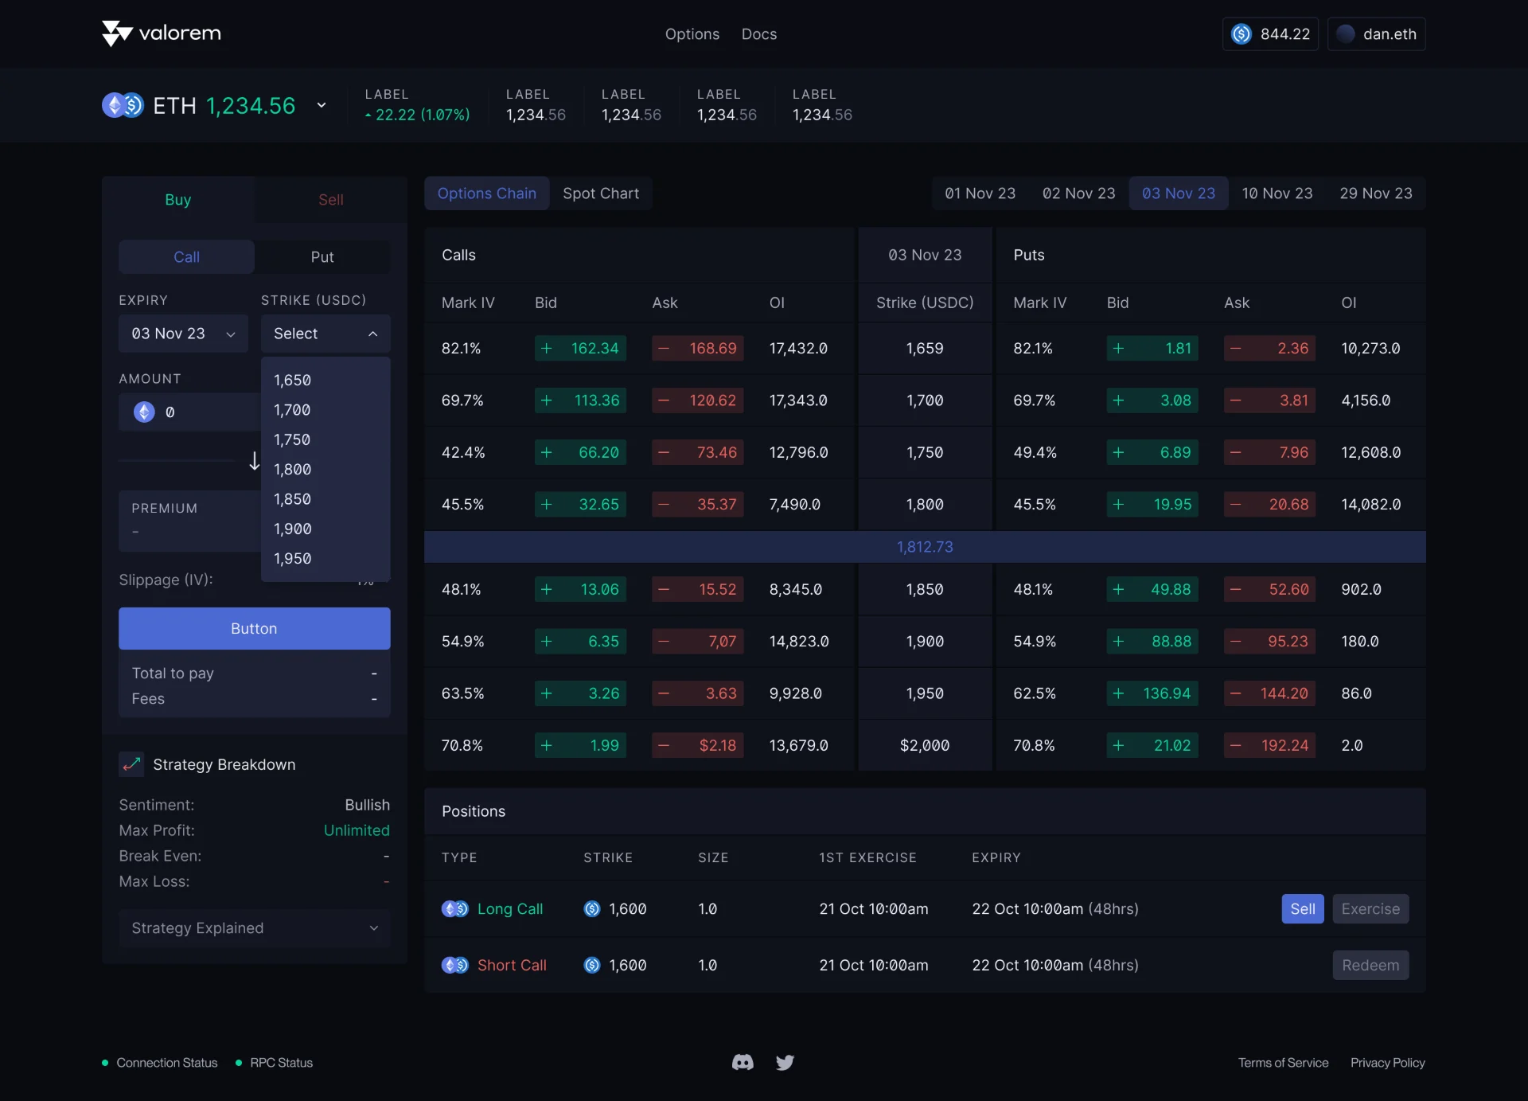Expand the Strategy Explained section
This screenshot has width=1528, height=1101.
pos(254,927)
